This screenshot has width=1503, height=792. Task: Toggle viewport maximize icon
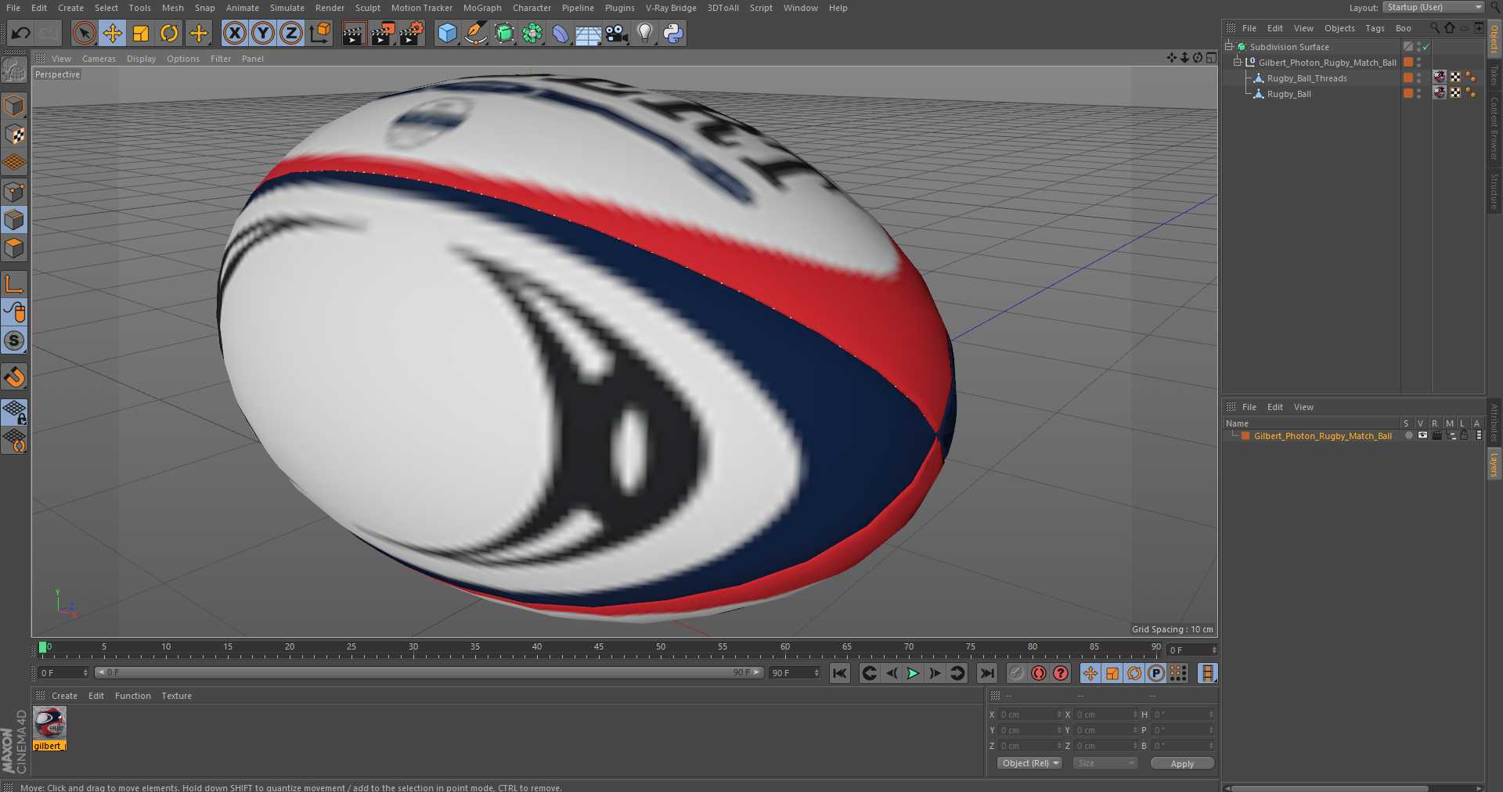pos(1212,58)
